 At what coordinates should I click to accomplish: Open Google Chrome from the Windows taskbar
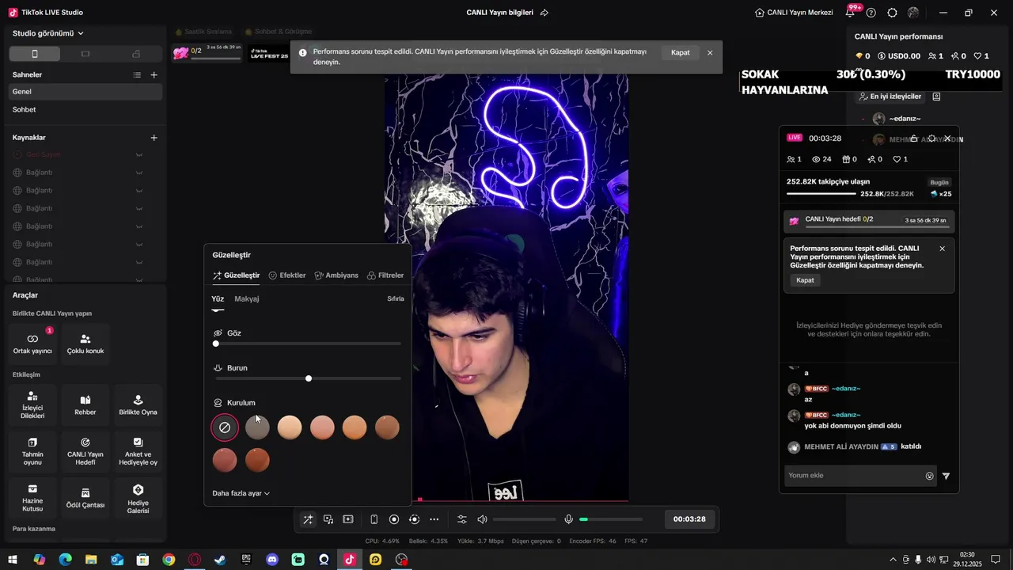169,560
